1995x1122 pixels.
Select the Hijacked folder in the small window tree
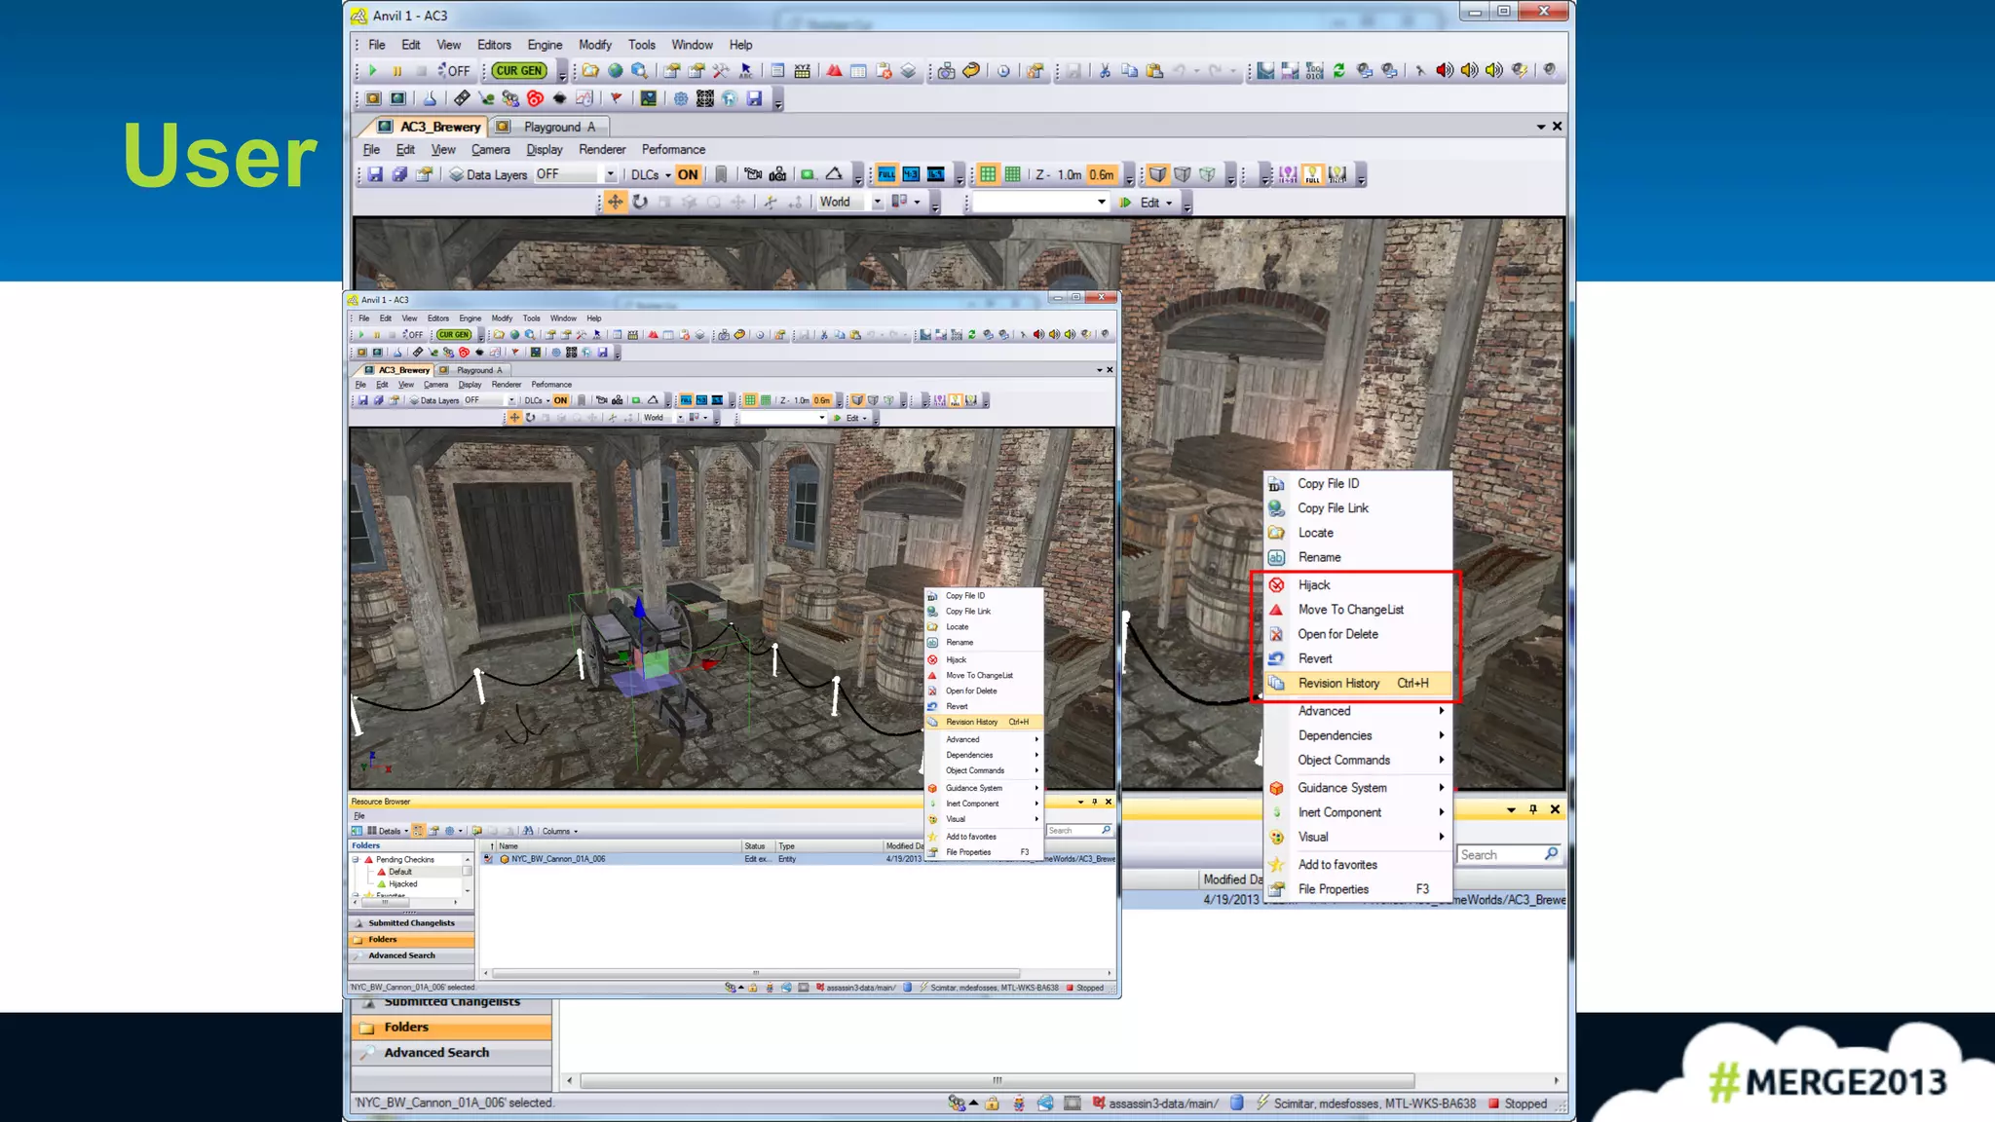point(402,884)
